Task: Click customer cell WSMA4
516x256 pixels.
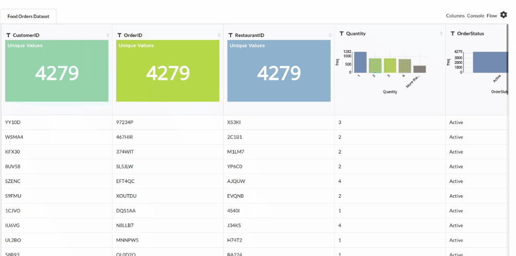Action: pos(14,137)
